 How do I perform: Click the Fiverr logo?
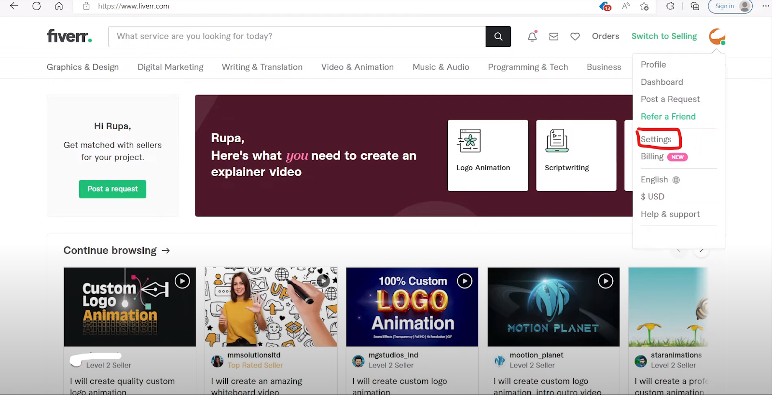69,36
